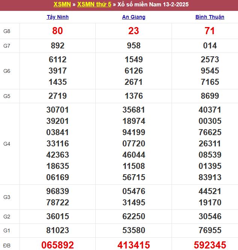
Task: Click the G1 number 81023
Action: click(57, 230)
